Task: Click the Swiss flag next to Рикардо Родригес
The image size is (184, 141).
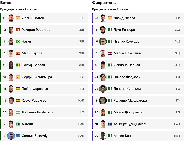Action: click(x=18, y=30)
